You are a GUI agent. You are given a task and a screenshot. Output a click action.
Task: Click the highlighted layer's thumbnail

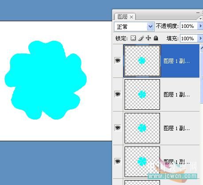(142, 61)
